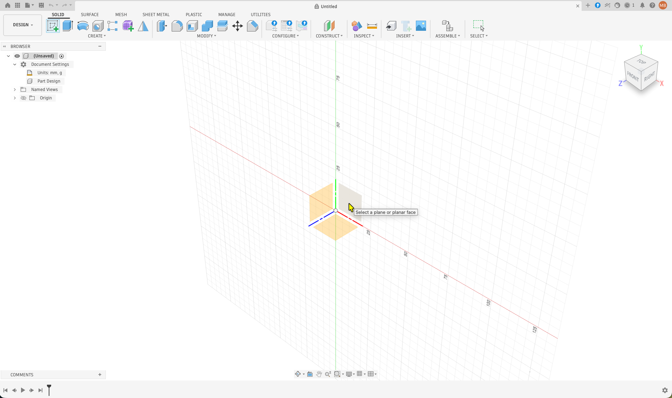Click the Offset Plane construct icon
The image size is (672, 398).
[329, 26]
